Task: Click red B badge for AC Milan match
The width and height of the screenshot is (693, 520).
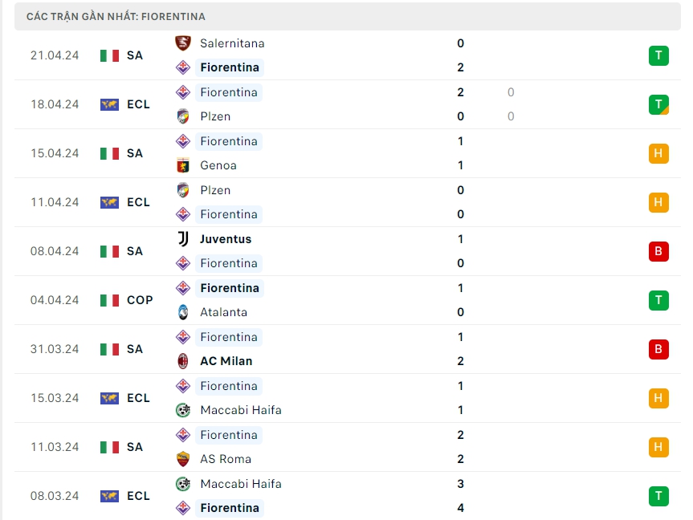Action: point(658,349)
